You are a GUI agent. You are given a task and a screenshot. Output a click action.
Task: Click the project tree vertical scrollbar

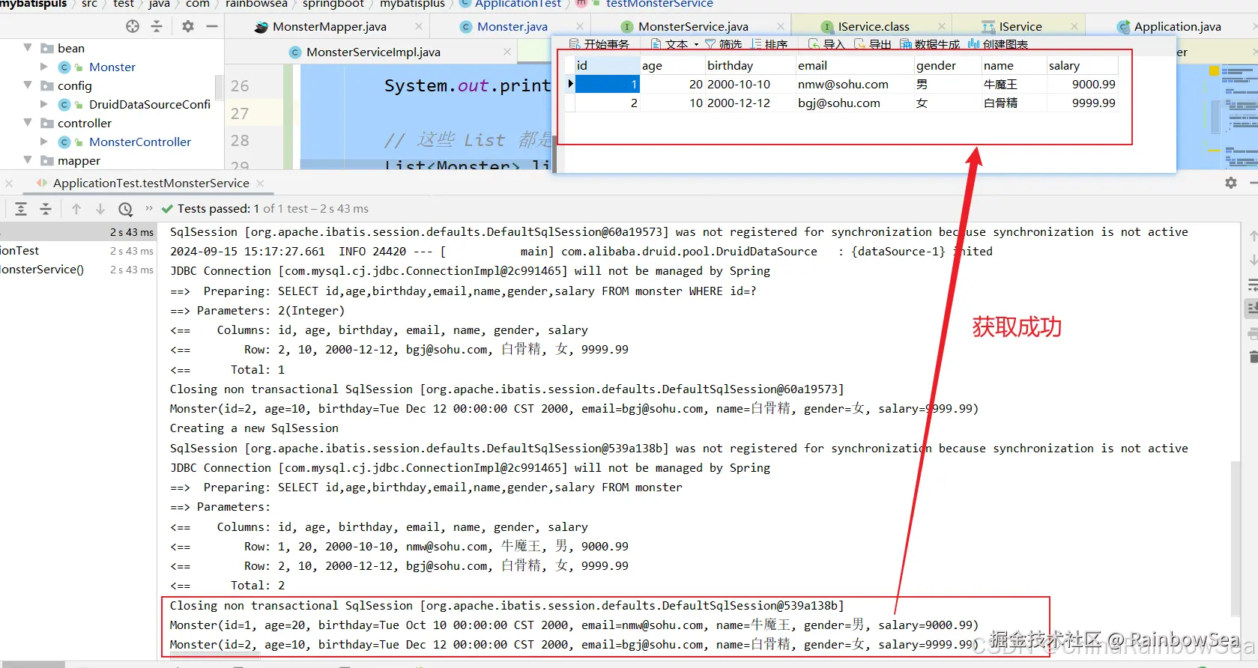pyautogui.click(x=220, y=88)
